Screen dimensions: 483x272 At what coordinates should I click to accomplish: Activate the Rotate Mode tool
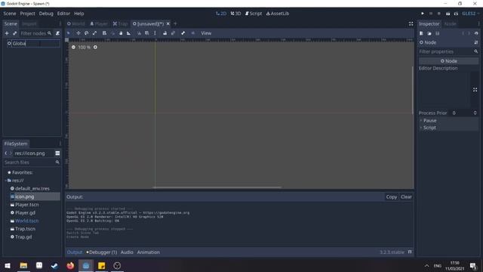[87, 33]
